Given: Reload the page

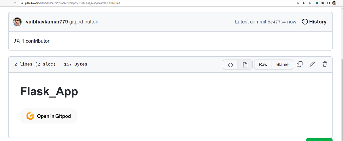Looking at the screenshot, I should click(x=16, y=3).
